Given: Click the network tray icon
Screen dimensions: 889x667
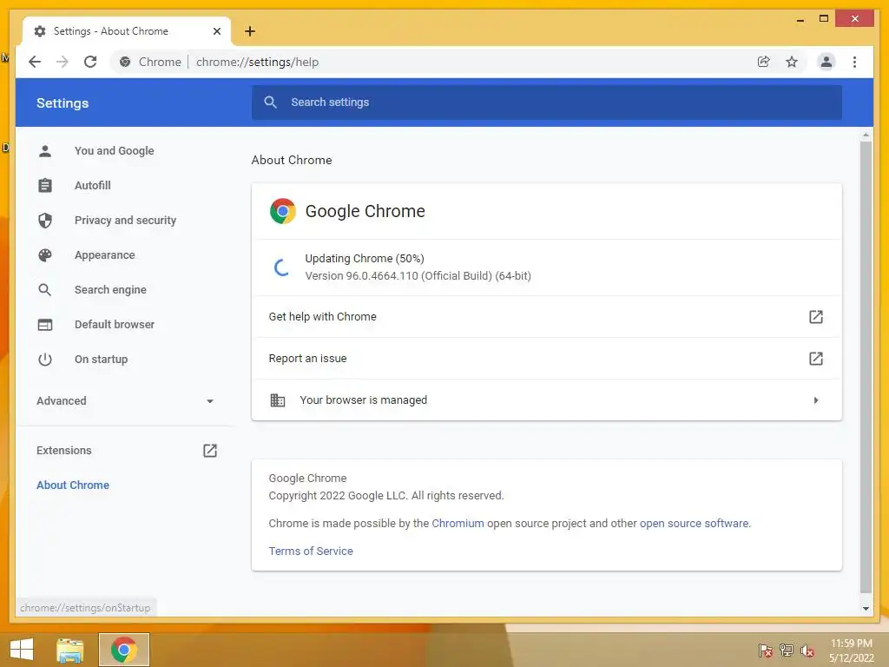Looking at the screenshot, I should [x=787, y=650].
